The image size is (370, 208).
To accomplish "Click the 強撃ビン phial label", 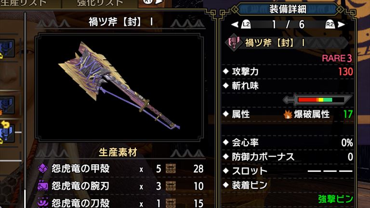I will click(x=335, y=199).
